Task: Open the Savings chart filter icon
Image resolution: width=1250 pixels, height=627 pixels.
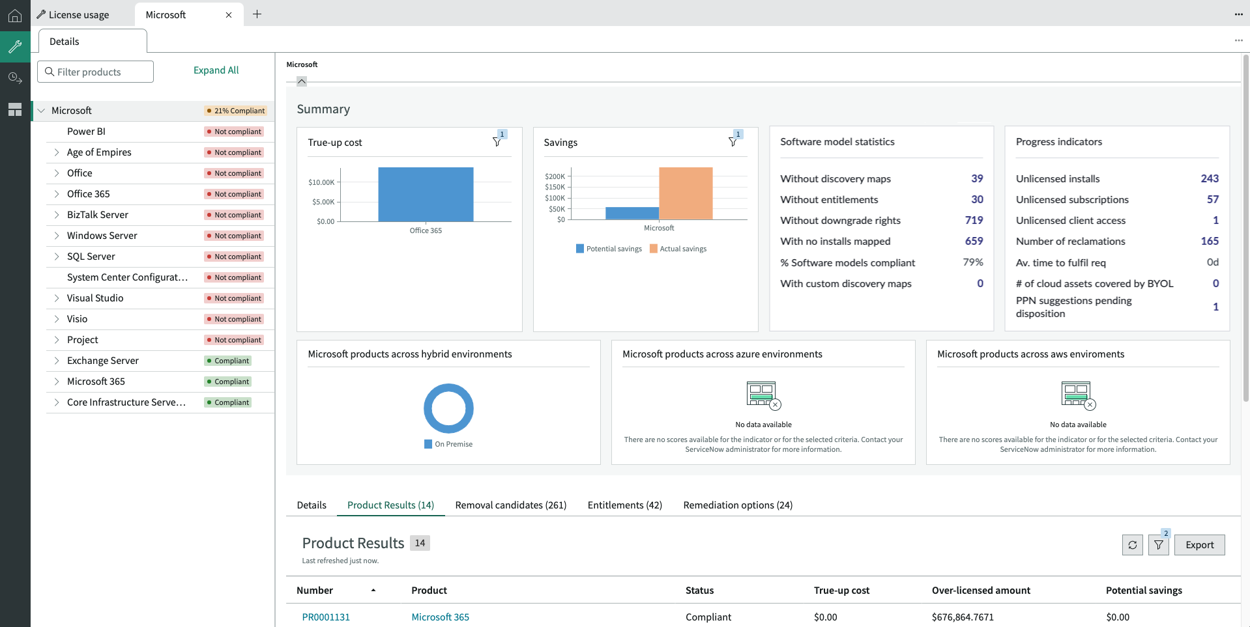Action: [x=733, y=142]
